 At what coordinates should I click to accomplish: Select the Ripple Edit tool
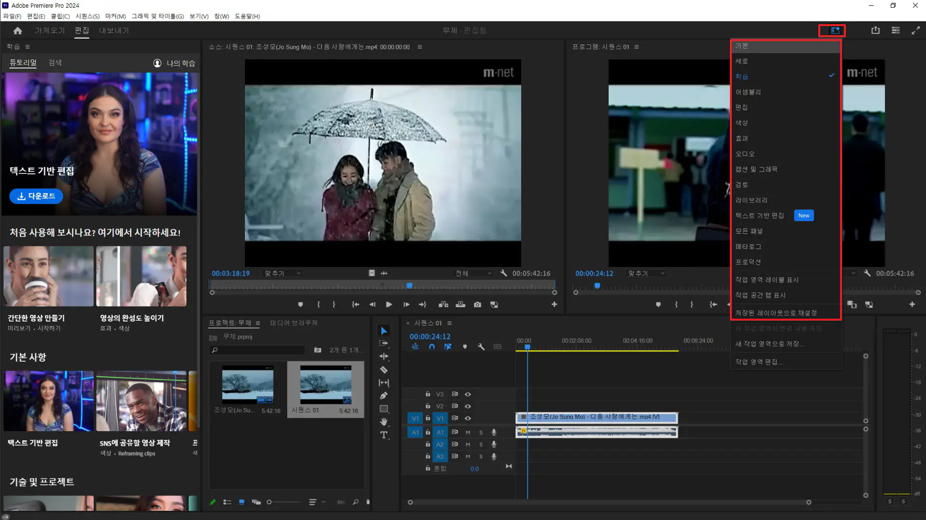[x=384, y=356]
